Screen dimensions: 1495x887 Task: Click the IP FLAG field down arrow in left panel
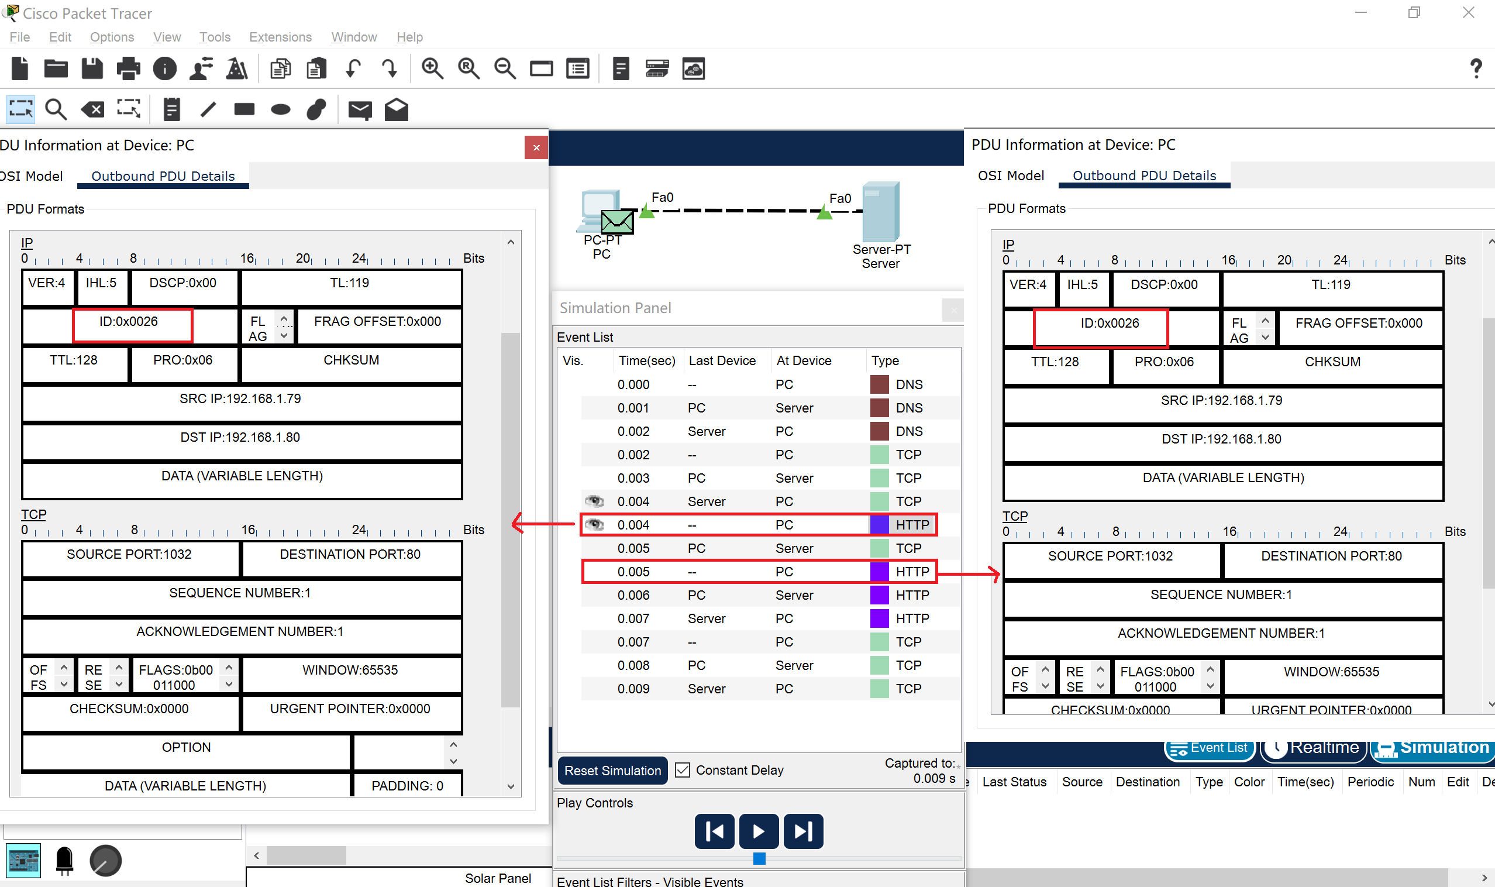(x=284, y=335)
